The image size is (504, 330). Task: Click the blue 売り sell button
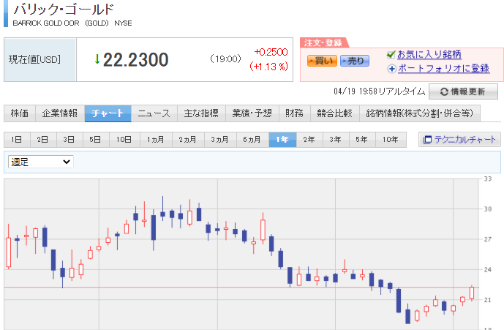(355, 61)
